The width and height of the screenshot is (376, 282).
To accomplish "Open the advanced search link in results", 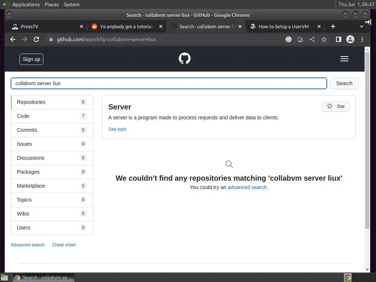I will point(247,187).
